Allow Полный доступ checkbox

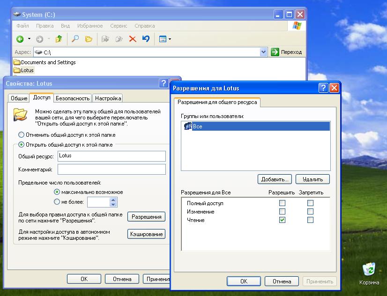click(x=282, y=203)
